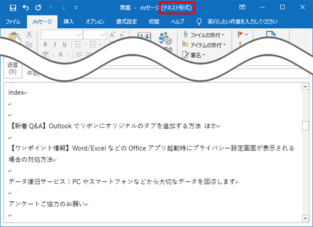Align text left
Viewport: 313px width, 227px height.
point(79,55)
